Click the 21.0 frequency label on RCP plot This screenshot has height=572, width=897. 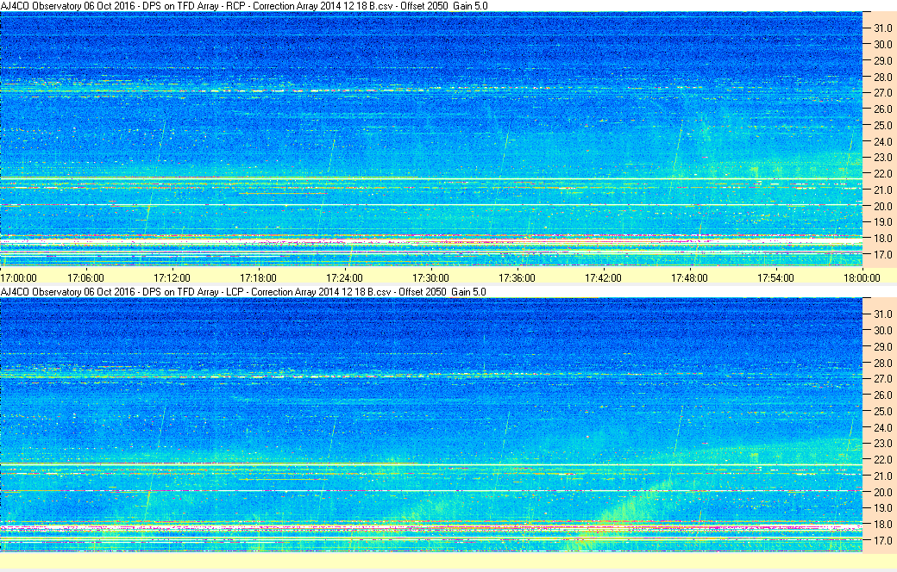(x=882, y=190)
